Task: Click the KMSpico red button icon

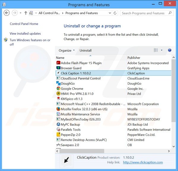Action: tap(58, 99)
